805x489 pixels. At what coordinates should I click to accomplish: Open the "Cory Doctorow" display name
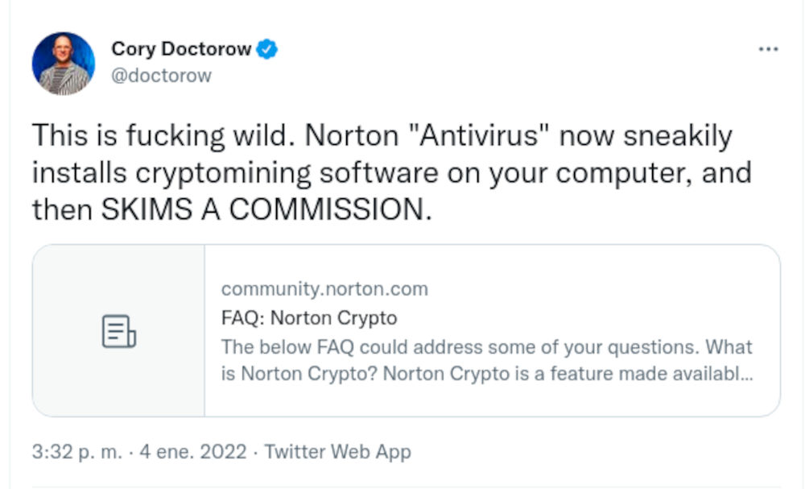pos(181,49)
